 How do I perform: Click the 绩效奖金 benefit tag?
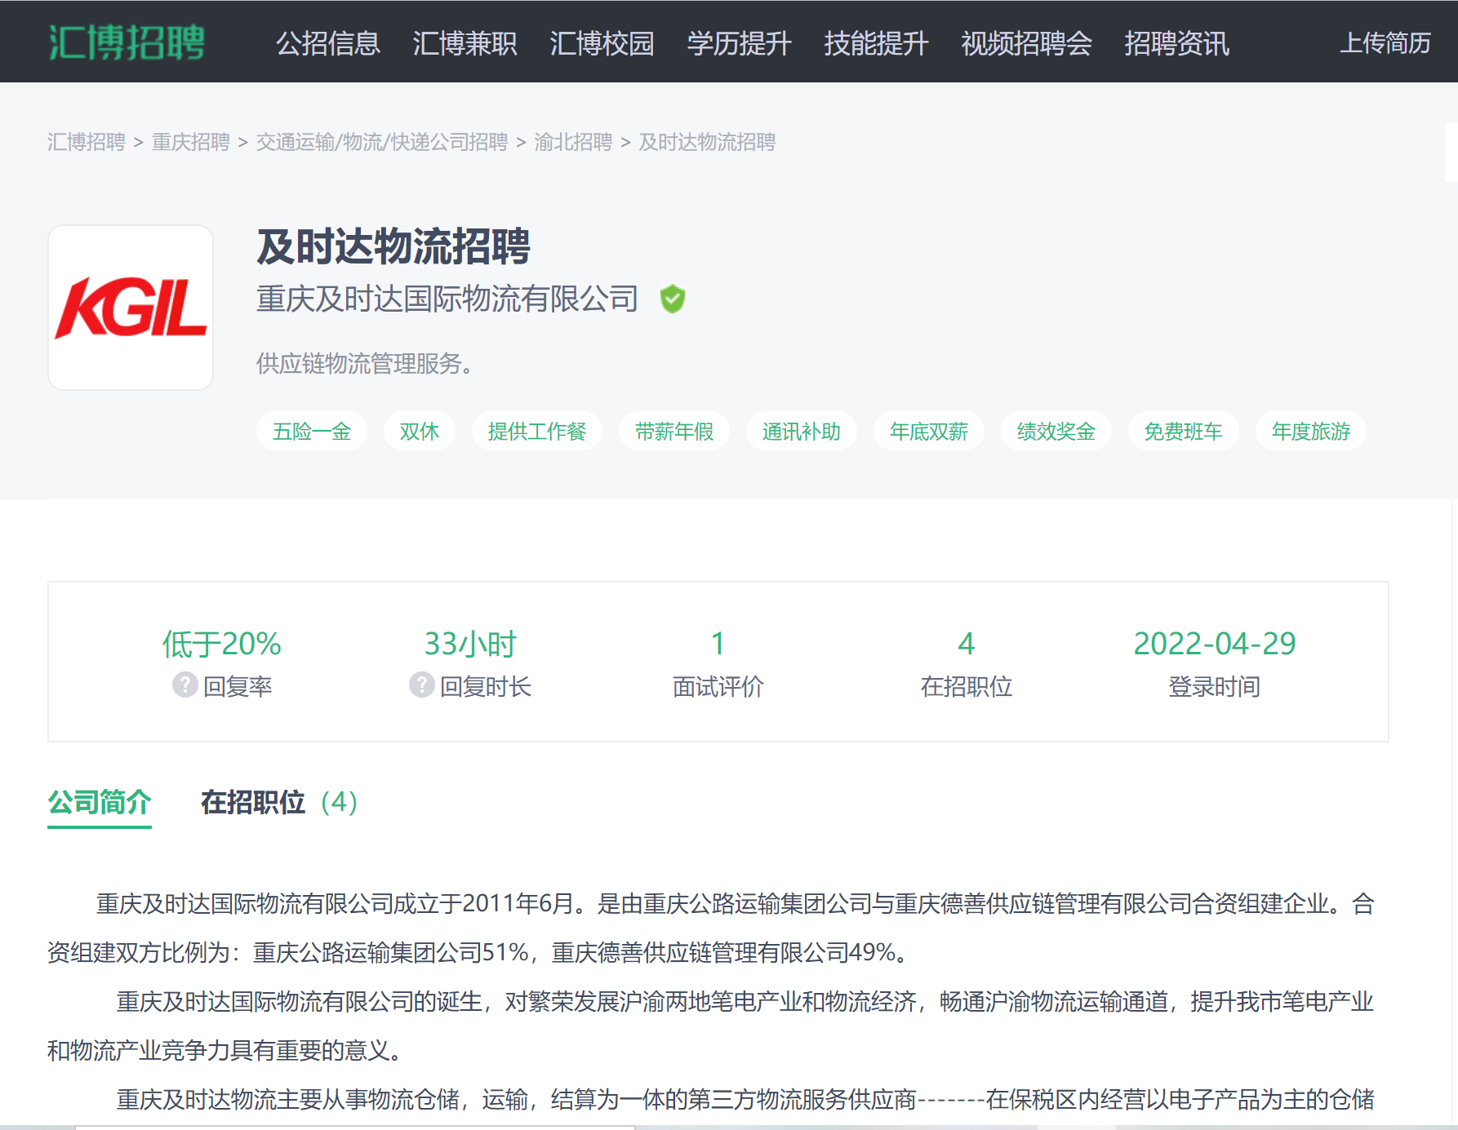coord(1056,431)
